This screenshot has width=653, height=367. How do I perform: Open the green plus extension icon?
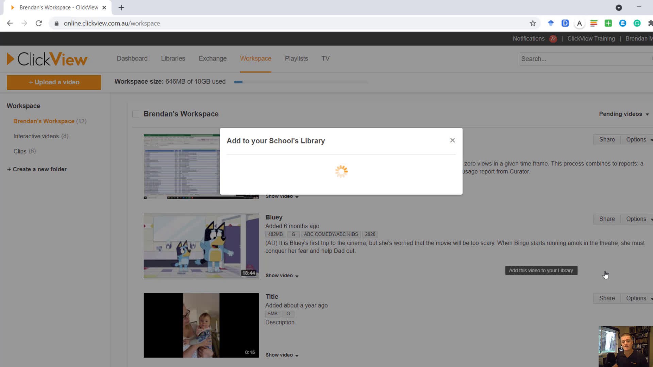[608, 23]
